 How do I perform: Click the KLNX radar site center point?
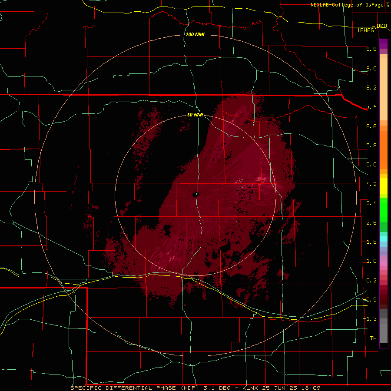[x=195, y=195]
